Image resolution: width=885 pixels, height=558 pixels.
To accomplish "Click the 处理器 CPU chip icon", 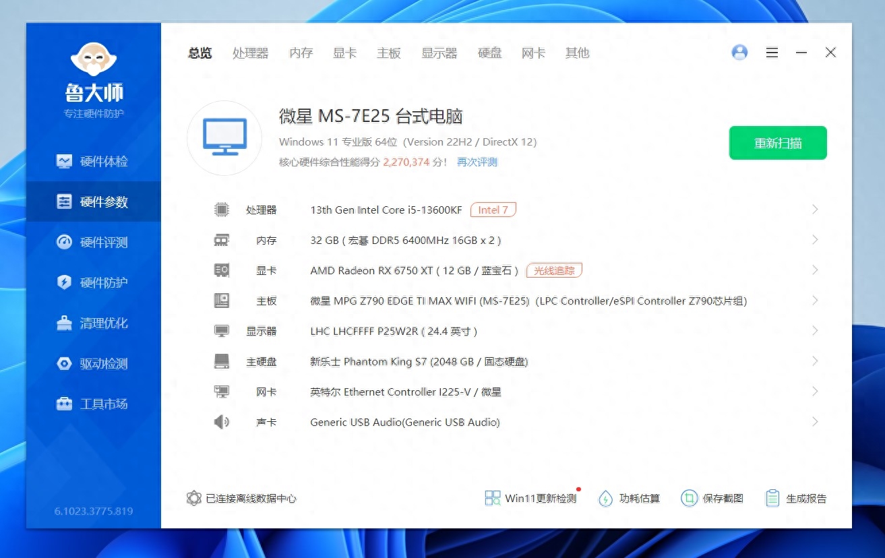I will (x=221, y=210).
